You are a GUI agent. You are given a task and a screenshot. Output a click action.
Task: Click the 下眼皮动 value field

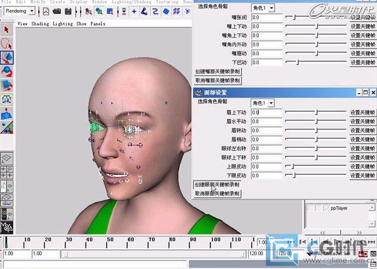click(266, 176)
